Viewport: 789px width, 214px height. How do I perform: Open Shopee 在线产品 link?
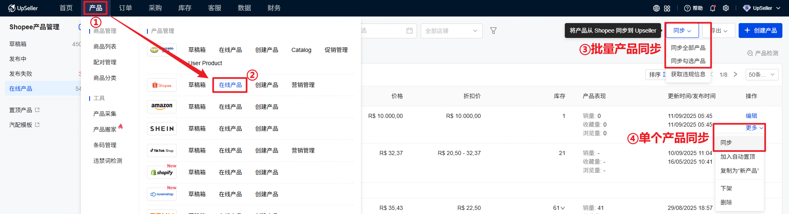(x=230, y=85)
